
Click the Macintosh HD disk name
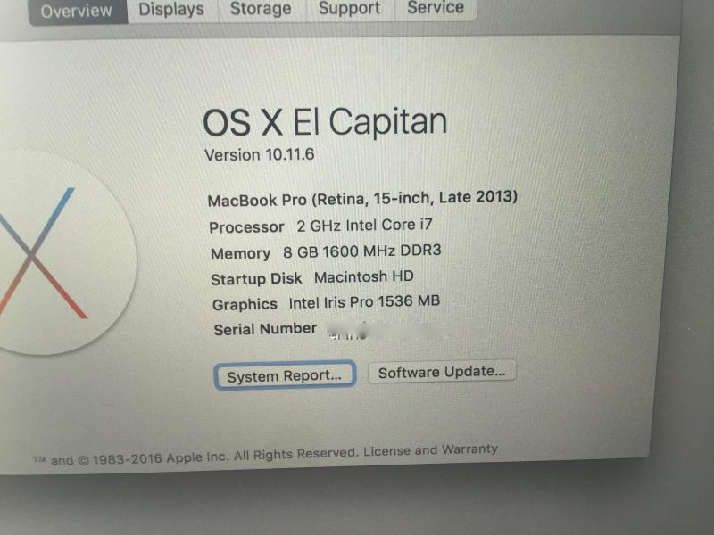(x=364, y=276)
